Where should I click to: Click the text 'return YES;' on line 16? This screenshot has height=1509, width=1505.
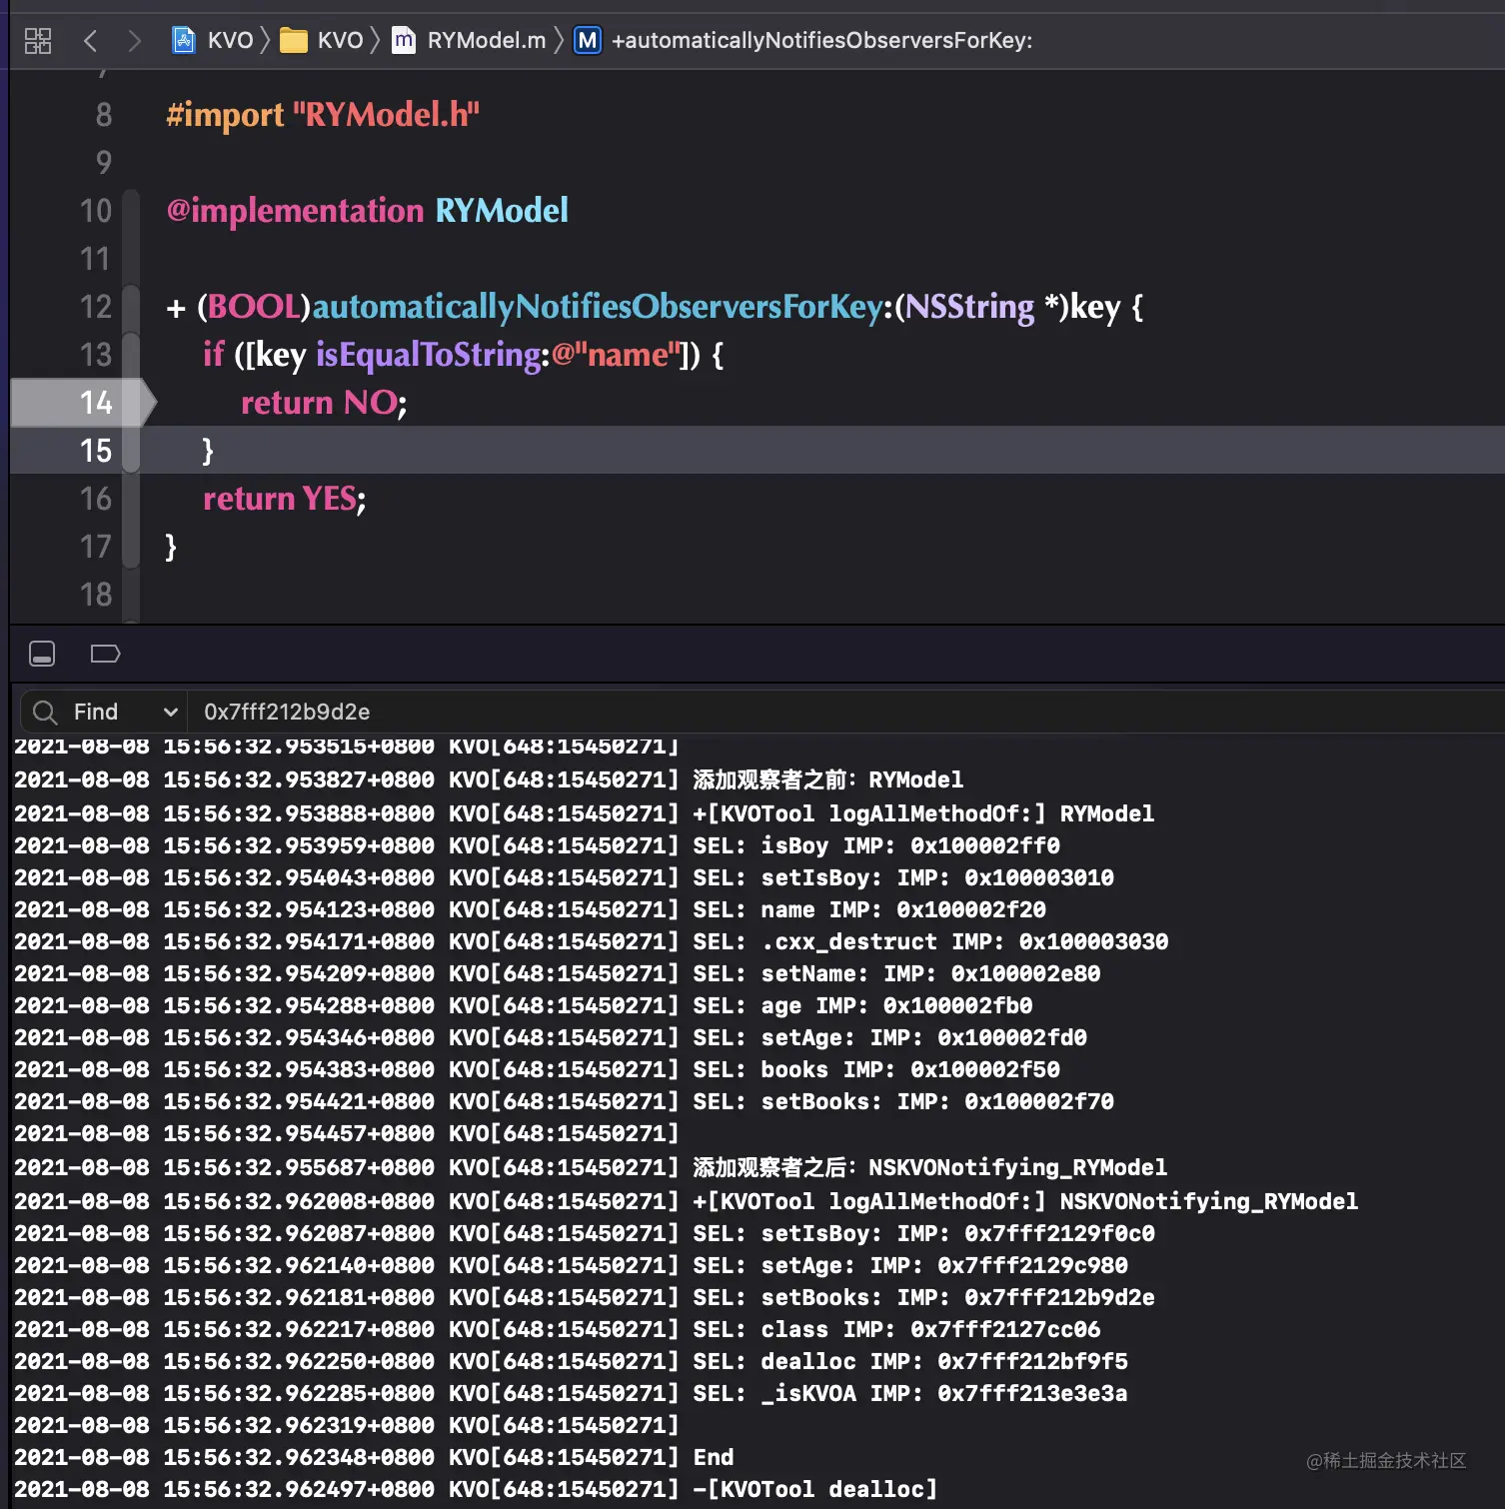coord(285,498)
